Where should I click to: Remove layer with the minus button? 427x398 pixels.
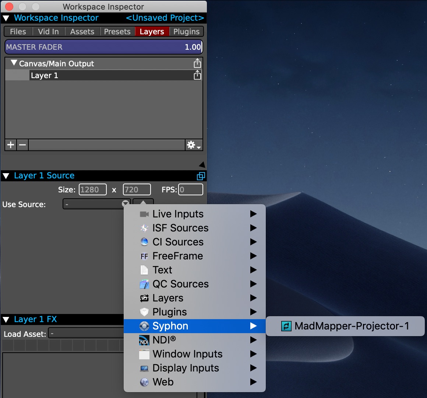point(22,145)
